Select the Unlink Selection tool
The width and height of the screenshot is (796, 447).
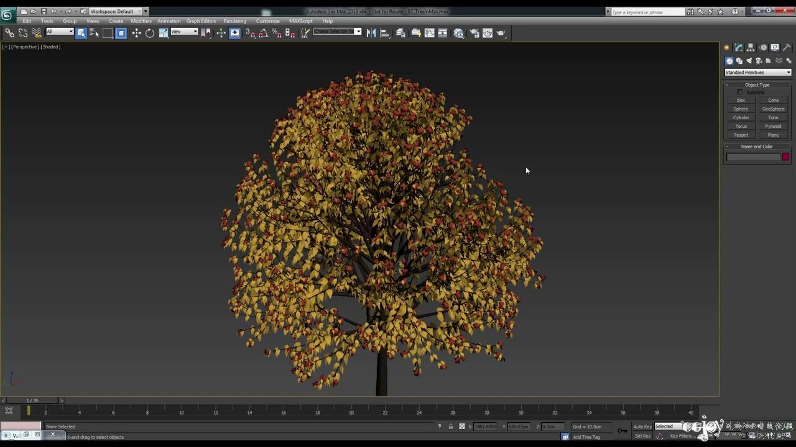[x=23, y=33]
